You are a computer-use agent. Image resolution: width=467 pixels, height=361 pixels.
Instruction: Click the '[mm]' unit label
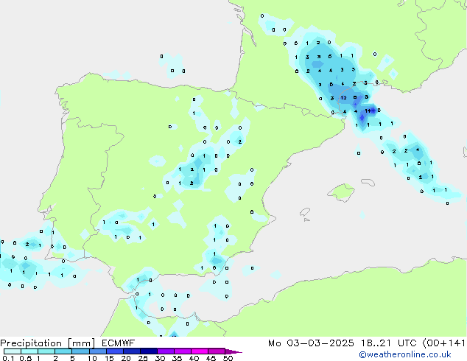81,343
